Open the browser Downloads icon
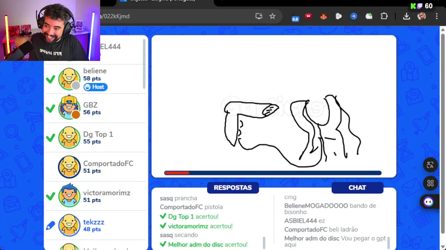 pyautogui.click(x=407, y=16)
